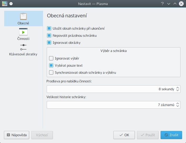Screen dimensions: 186x143
Task: Click the Klipper app icon in title bar
Action: [4, 4]
